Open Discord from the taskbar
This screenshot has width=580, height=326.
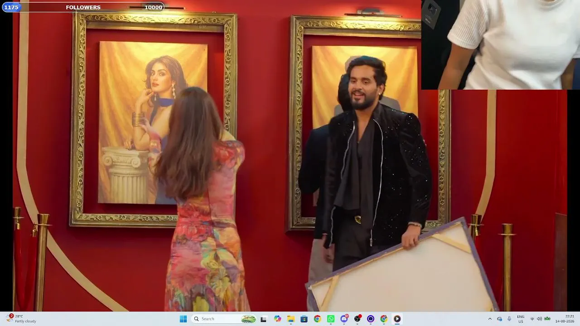tap(344, 319)
